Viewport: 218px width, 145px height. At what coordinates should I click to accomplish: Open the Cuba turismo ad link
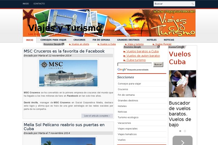pyautogui.click(x=134, y=60)
